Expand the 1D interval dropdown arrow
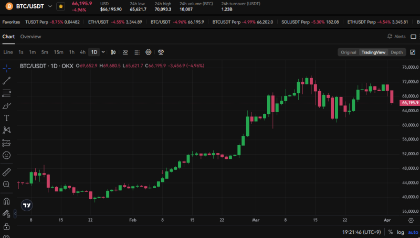420x238 pixels. [103, 52]
